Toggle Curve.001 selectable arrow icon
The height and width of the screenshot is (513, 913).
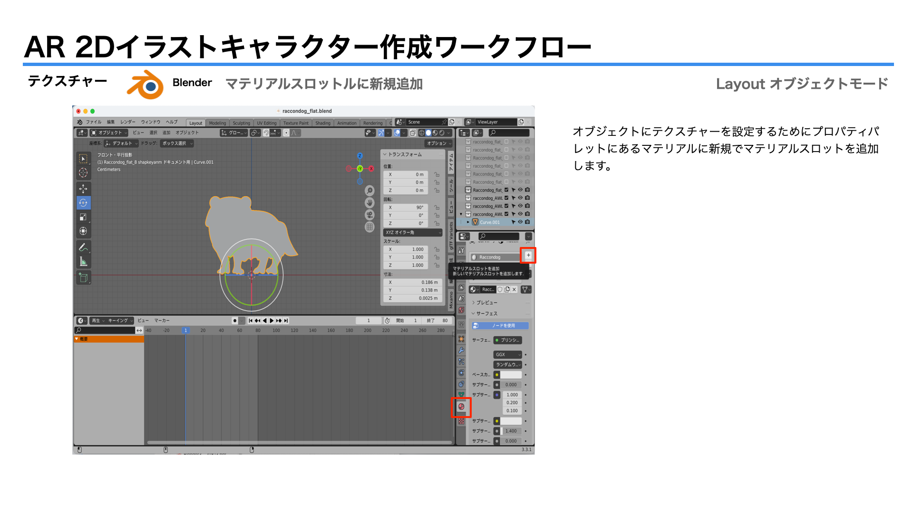[x=514, y=222]
